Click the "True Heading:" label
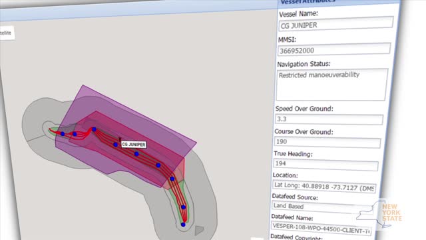Image resolution: width=426 pixels, height=240 pixels. coord(293,154)
